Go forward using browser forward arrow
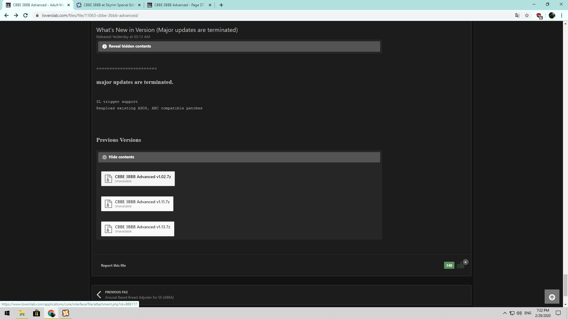 (x=16, y=15)
